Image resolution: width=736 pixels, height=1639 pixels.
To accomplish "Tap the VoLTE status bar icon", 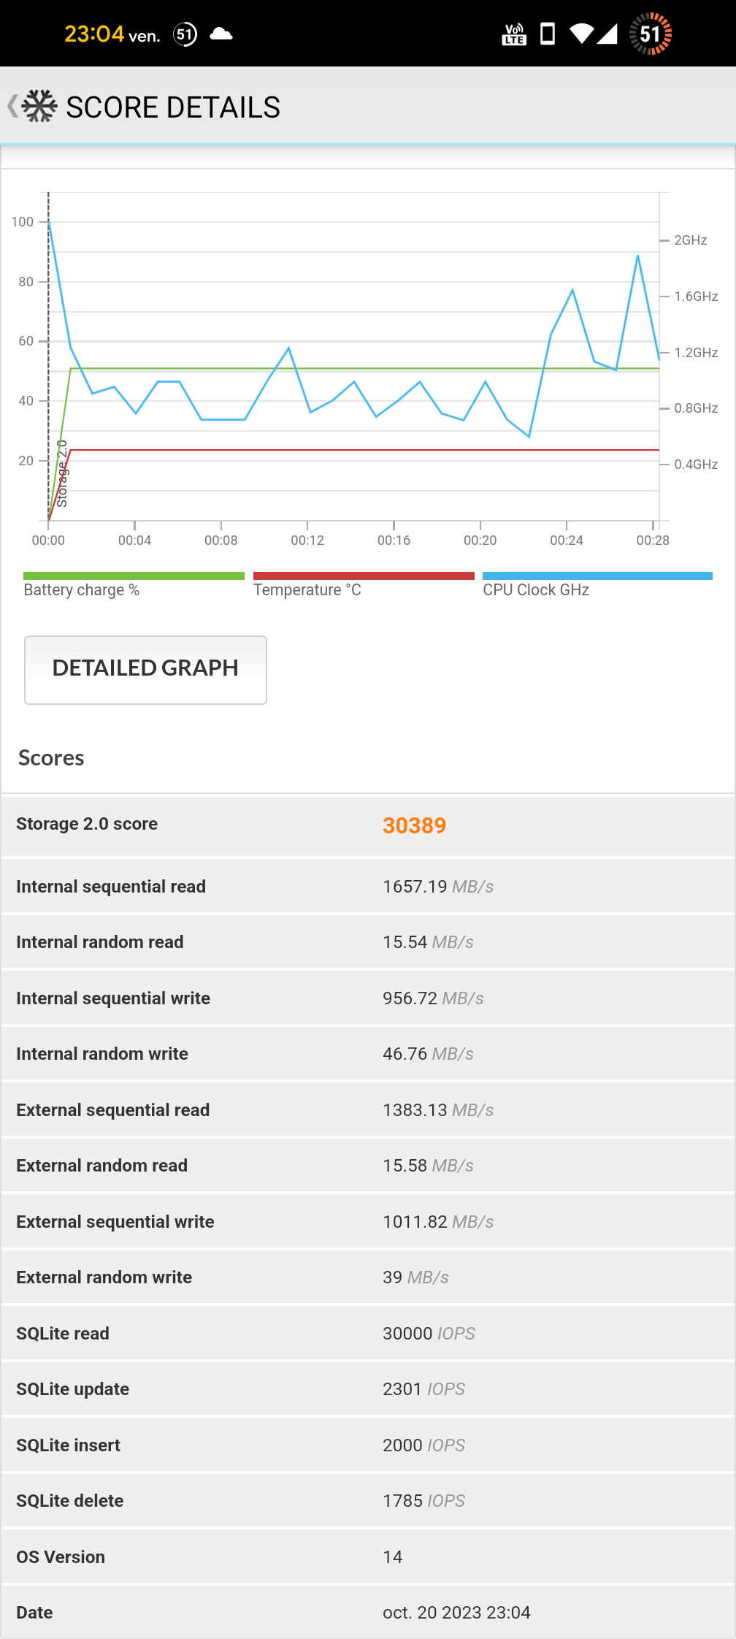I will point(514,34).
